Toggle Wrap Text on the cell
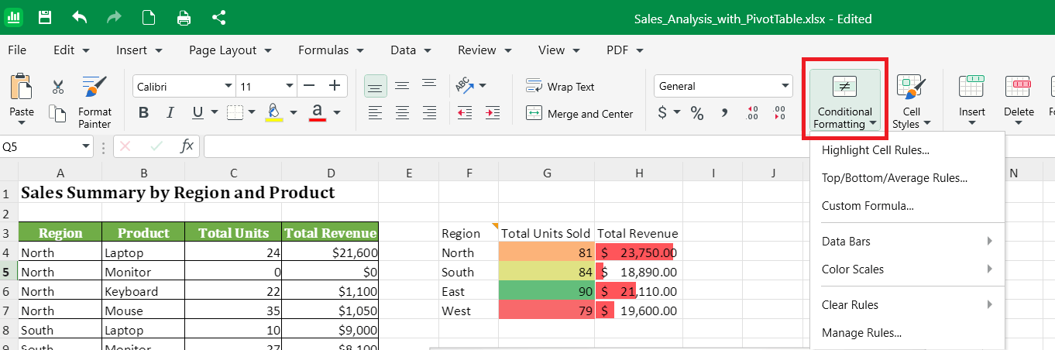Image resolution: width=1055 pixels, height=350 pixels. pos(560,86)
